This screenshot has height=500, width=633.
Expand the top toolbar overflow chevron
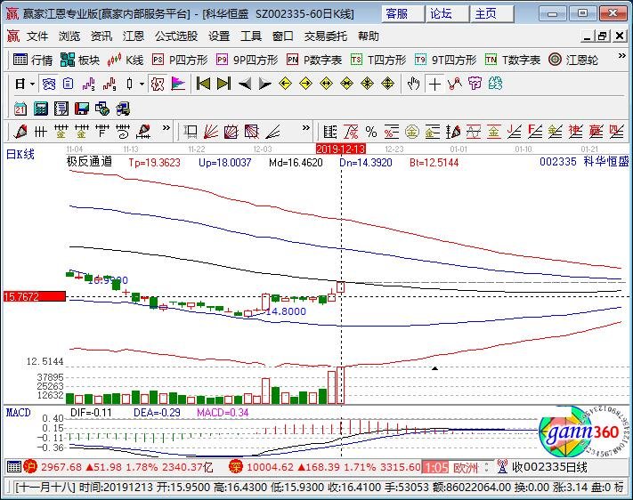click(x=621, y=56)
